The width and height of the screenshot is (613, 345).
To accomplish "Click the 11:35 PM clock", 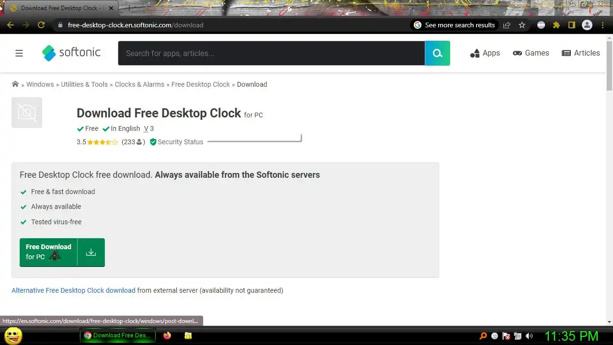I will click(x=571, y=335).
